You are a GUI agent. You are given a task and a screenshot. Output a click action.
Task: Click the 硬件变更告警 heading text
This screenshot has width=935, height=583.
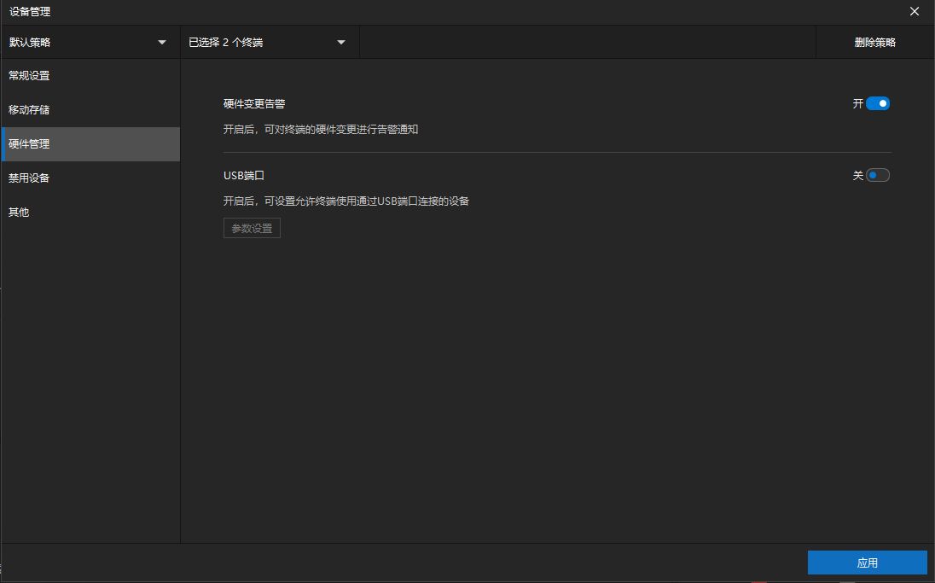coord(254,104)
